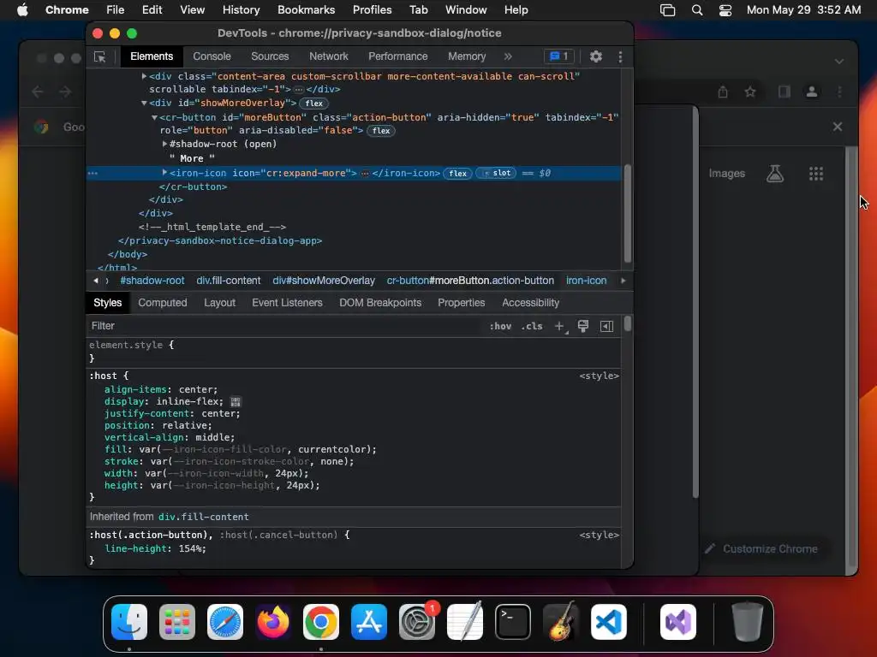Select iron-icon breadcrumb
The width and height of the screenshot is (877, 657).
pos(586,281)
